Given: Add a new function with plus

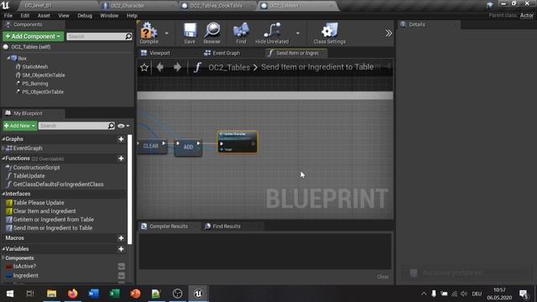Looking at the screenshot, I should pos(121,159).
